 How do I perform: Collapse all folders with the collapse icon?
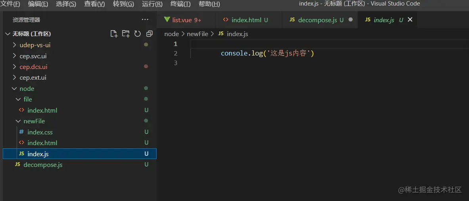click(x=149, y=34)
